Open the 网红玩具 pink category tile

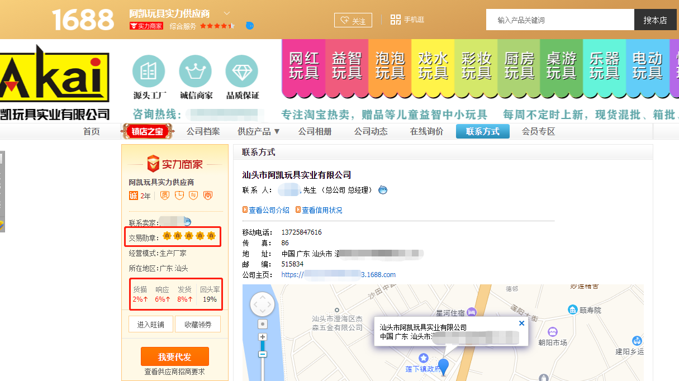click(304, 67)
